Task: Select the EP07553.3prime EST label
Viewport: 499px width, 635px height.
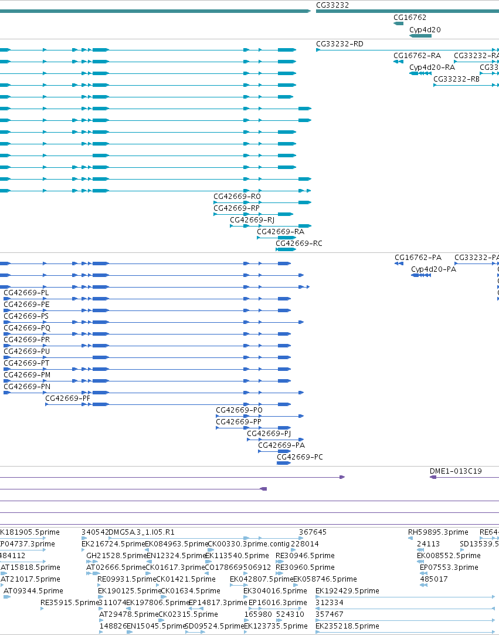Action: (x=449, y=568)
